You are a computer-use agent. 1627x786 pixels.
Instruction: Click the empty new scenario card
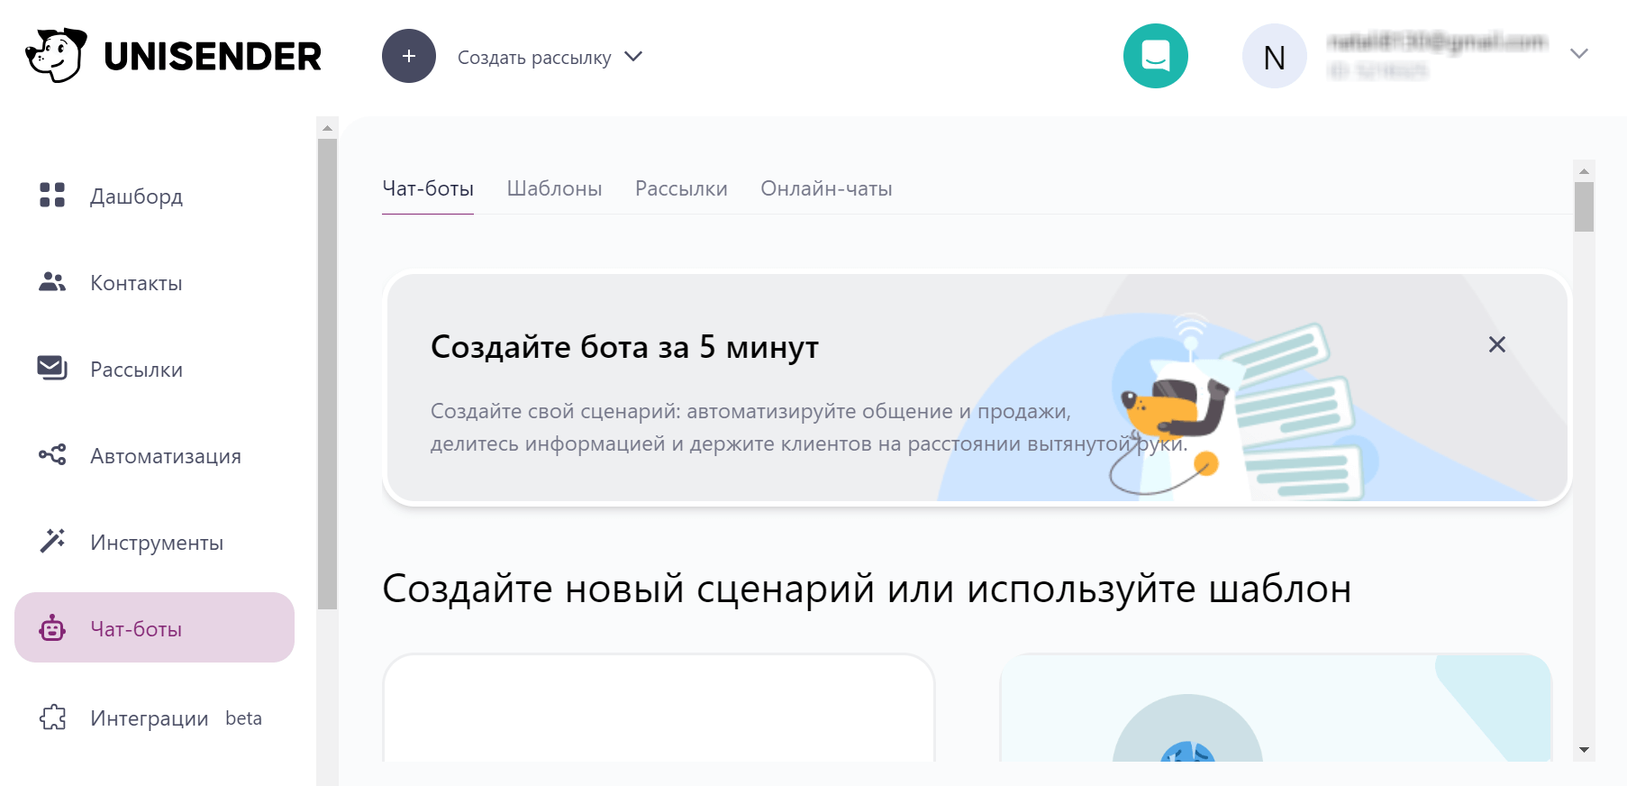click(x=659, y=708)
